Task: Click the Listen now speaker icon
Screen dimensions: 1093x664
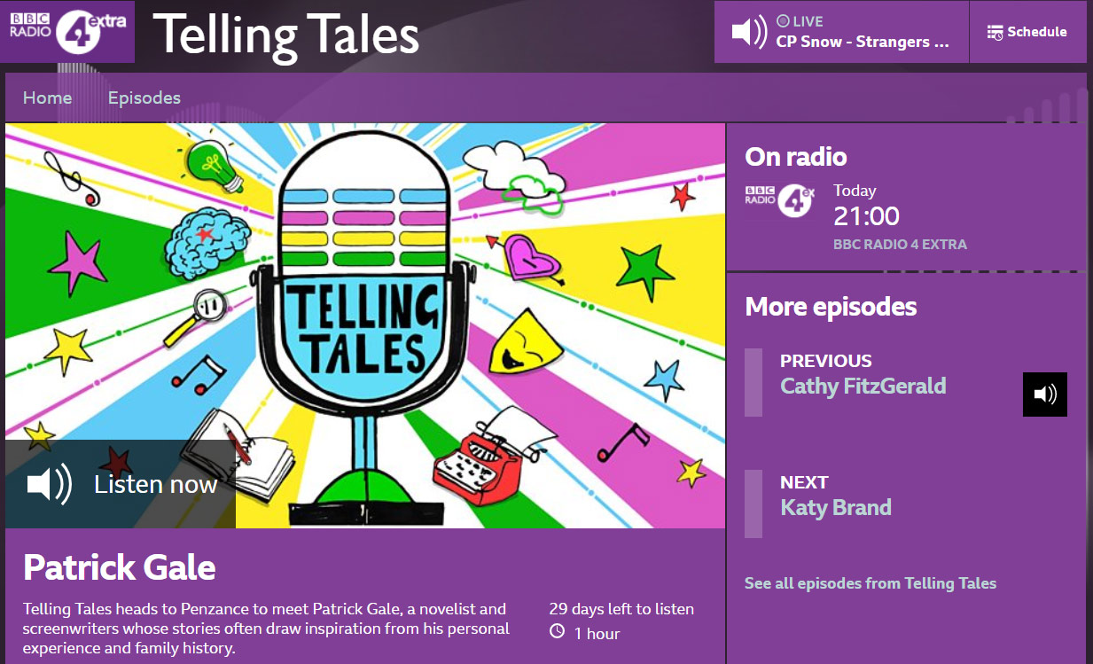Action: coord(50,484)
